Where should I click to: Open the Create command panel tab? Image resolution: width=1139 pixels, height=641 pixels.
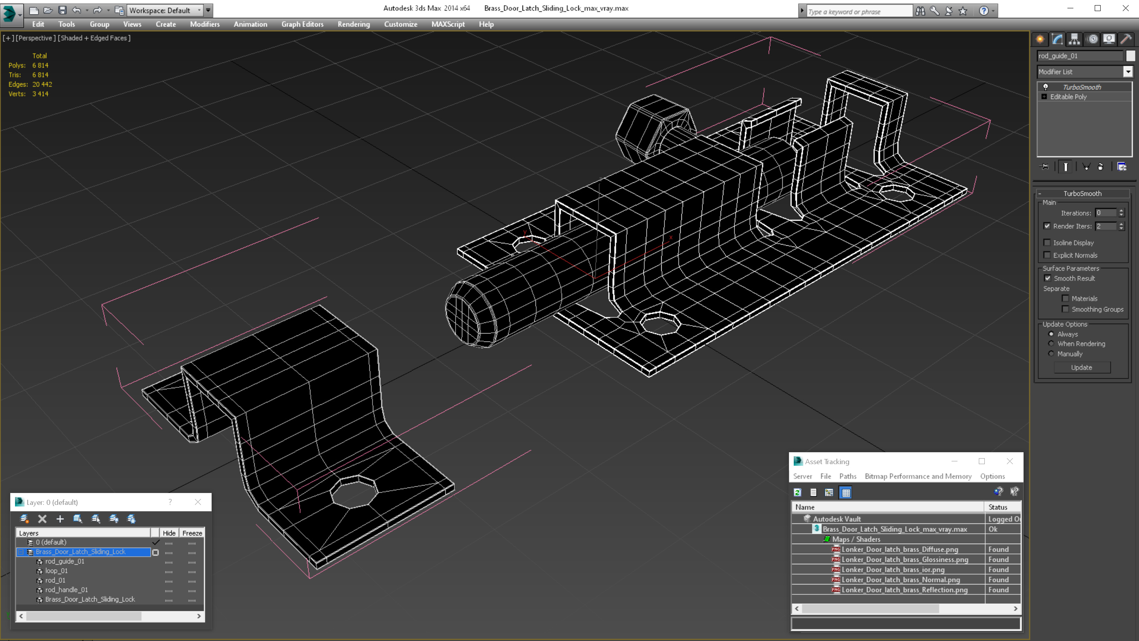pos(1040,40)
